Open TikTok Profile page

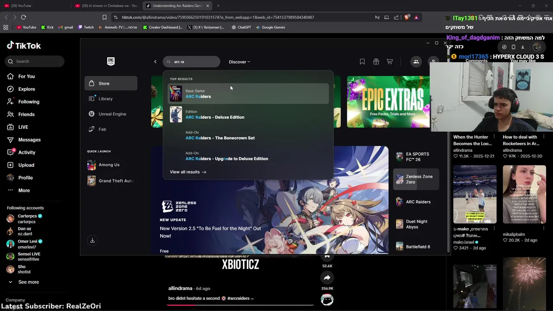[25, 178]
